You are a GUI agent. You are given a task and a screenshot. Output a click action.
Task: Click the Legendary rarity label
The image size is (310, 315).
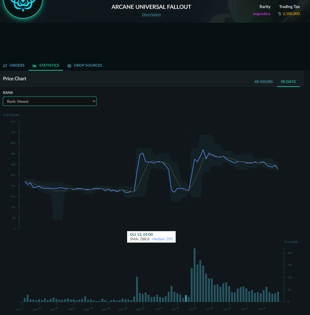pyautogui.click(x=262, y=14)
